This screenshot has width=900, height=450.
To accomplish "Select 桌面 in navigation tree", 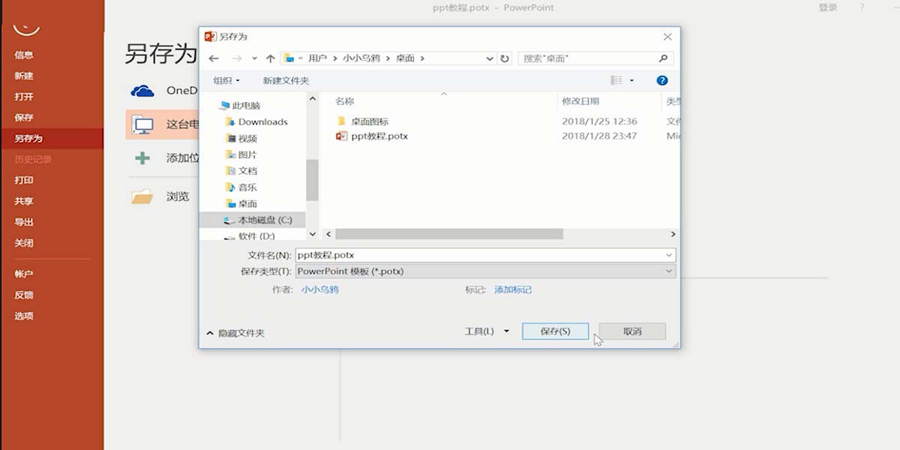I will click(241, 204).
